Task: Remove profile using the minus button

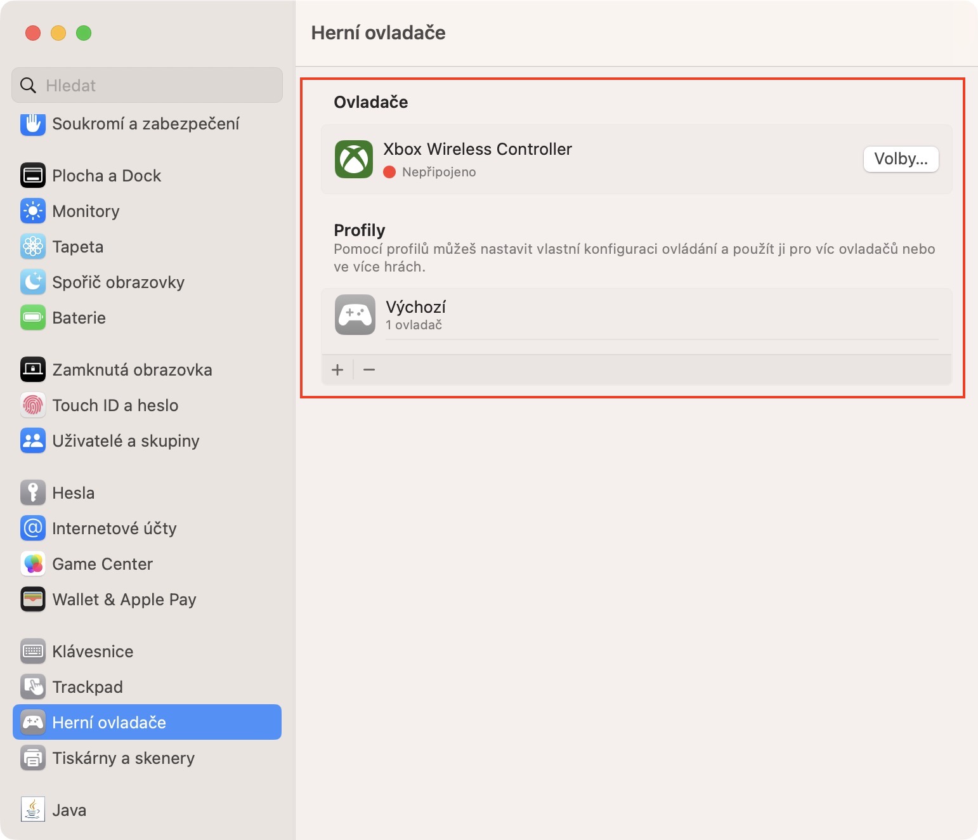Action: (369, 370)
